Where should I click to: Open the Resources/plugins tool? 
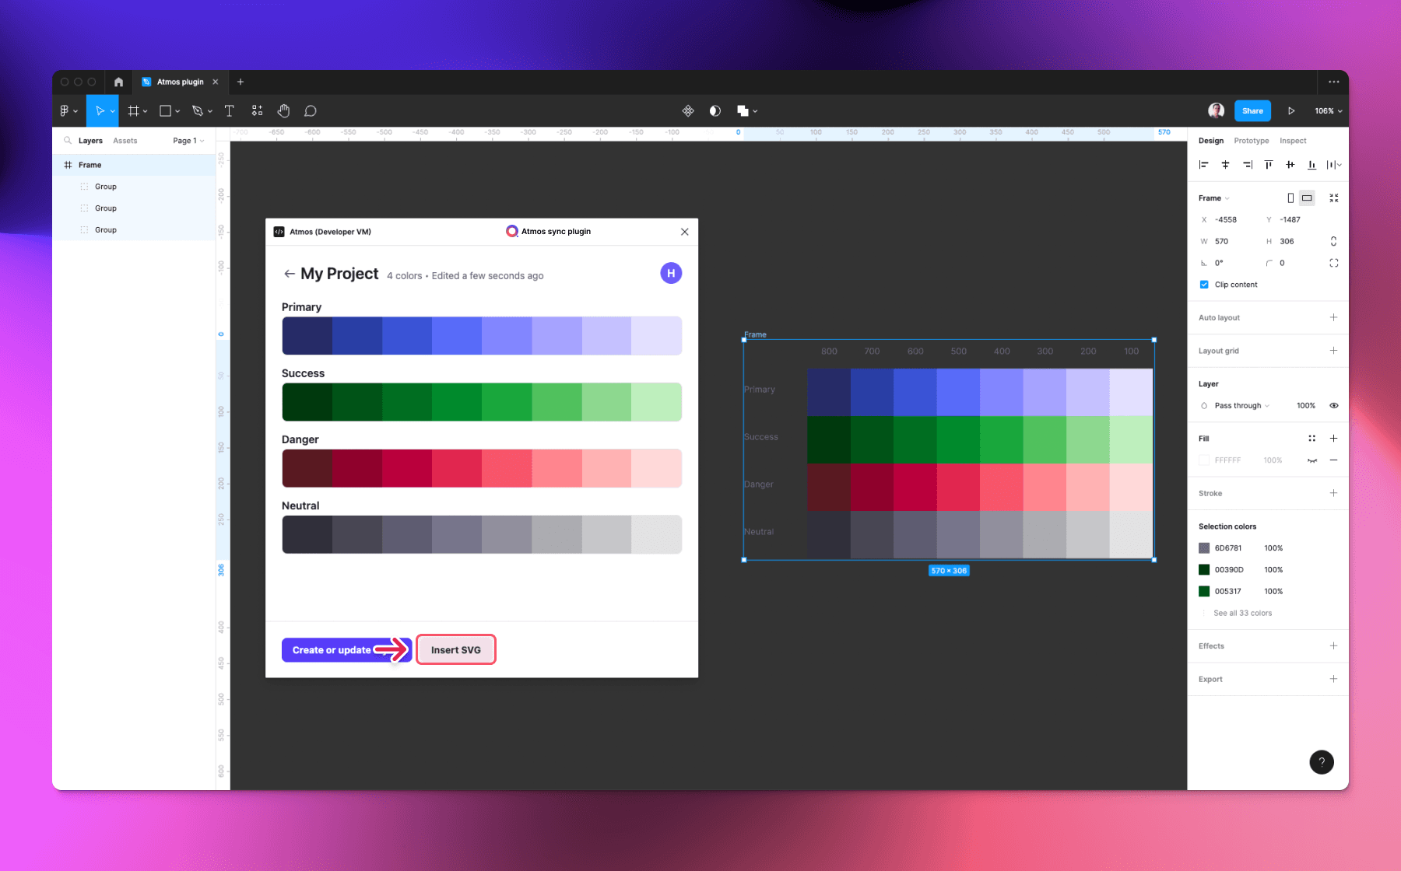257,110
